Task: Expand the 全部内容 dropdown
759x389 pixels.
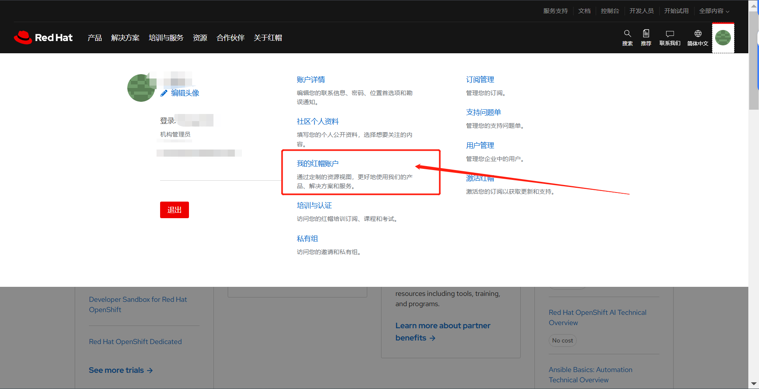Action: click(x=714, y=11)
